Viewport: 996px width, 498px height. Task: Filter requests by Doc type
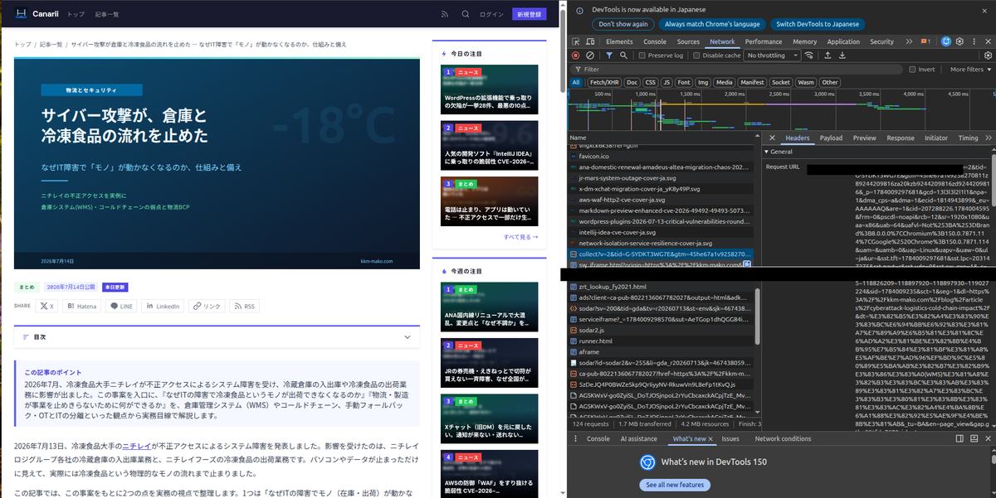tap(632, 82)
